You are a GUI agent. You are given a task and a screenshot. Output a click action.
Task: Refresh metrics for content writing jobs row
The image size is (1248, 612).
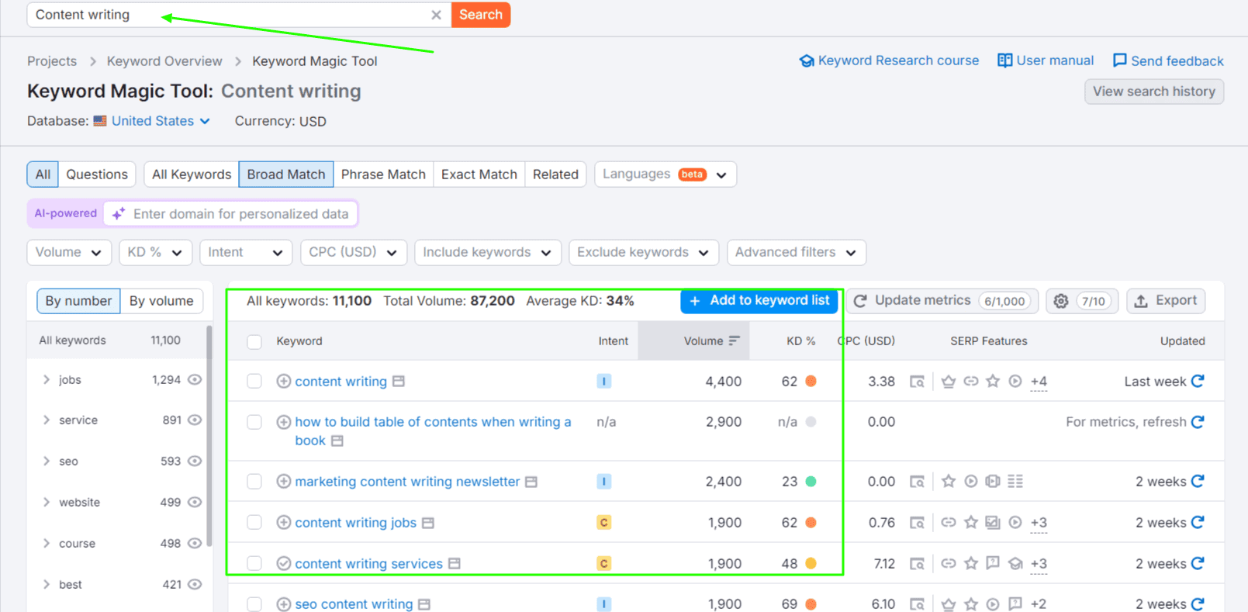click(x=1198, y=523)
